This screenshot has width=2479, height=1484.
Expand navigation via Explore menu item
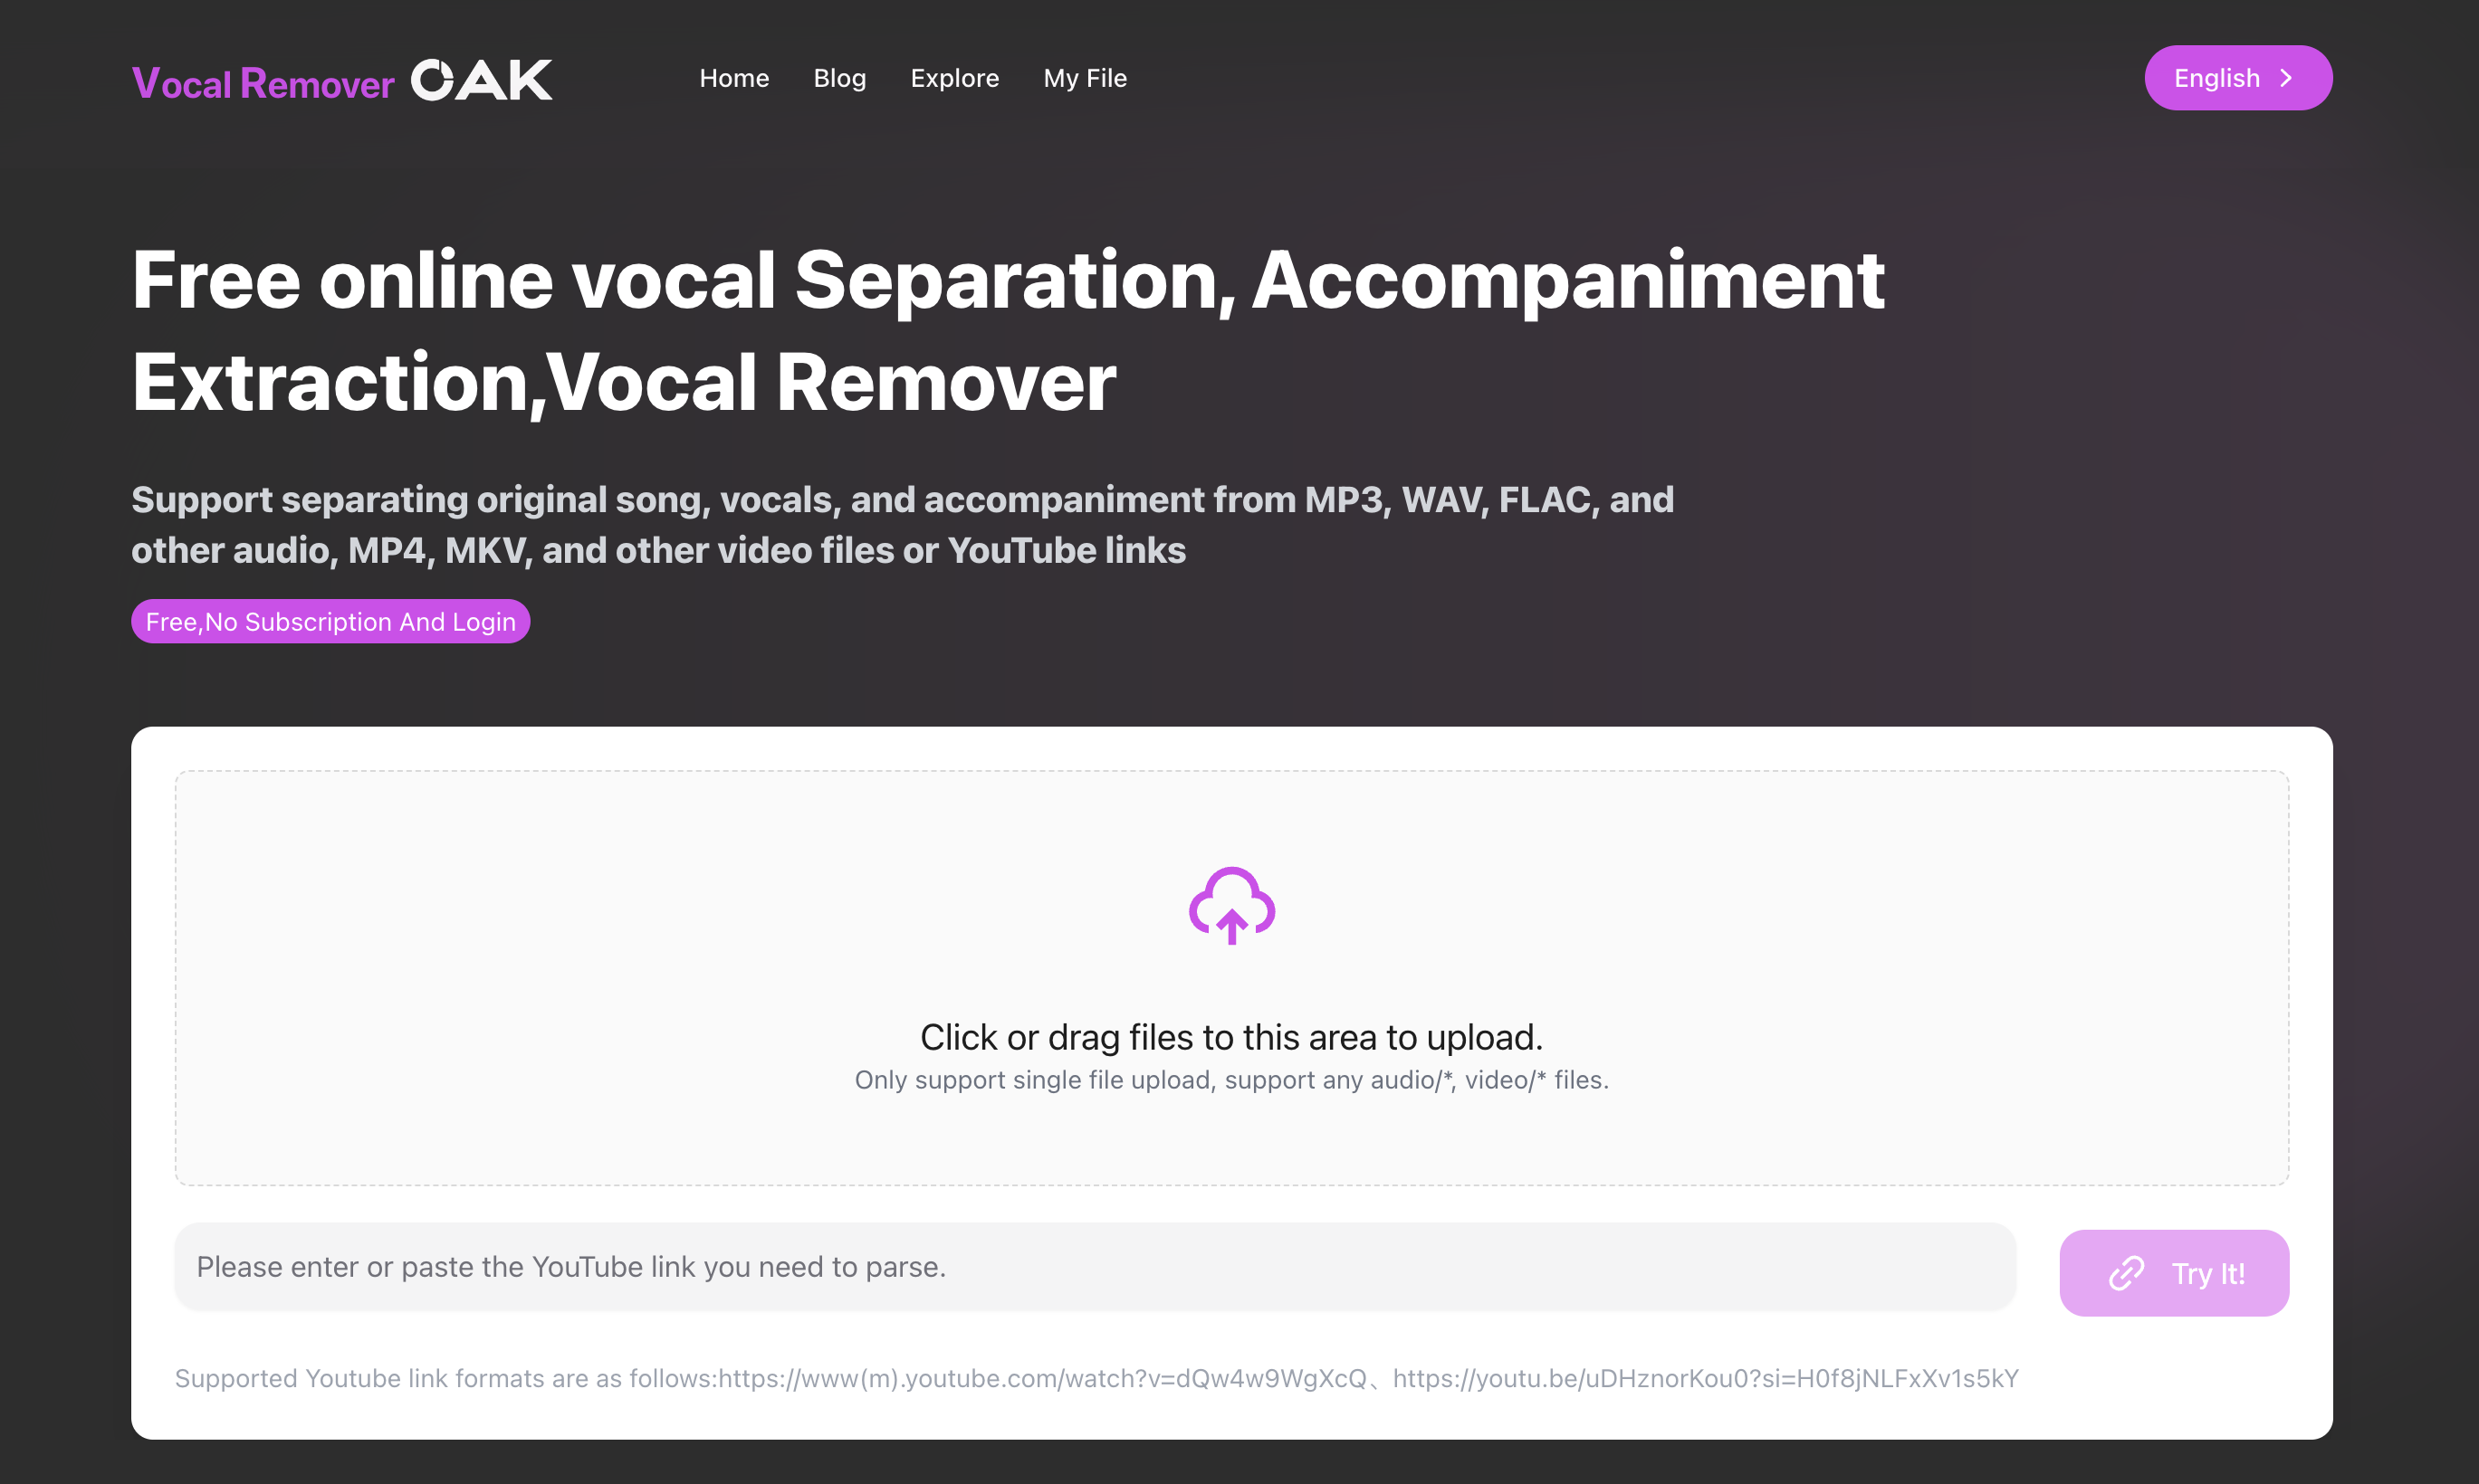pos(954,78)
